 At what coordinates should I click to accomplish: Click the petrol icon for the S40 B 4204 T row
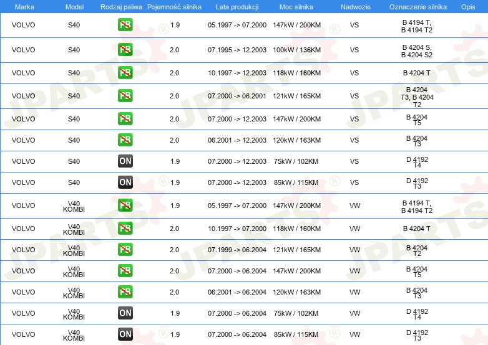click(125, 73)
